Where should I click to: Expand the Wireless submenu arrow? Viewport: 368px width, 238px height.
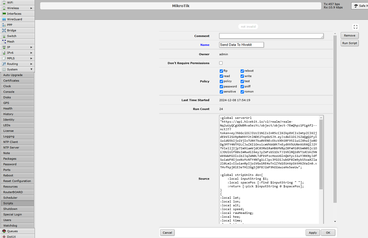click(31, 8)
